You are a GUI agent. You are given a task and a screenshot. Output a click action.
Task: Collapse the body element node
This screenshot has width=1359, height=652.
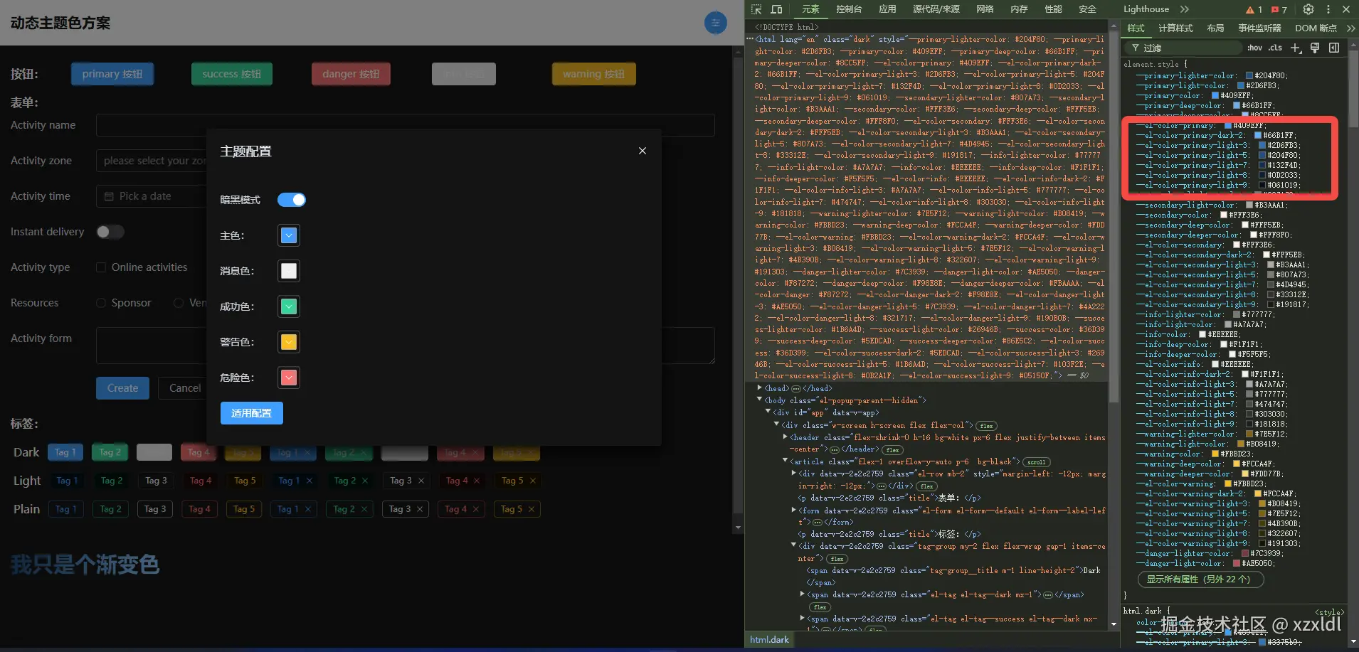[760, 400]
